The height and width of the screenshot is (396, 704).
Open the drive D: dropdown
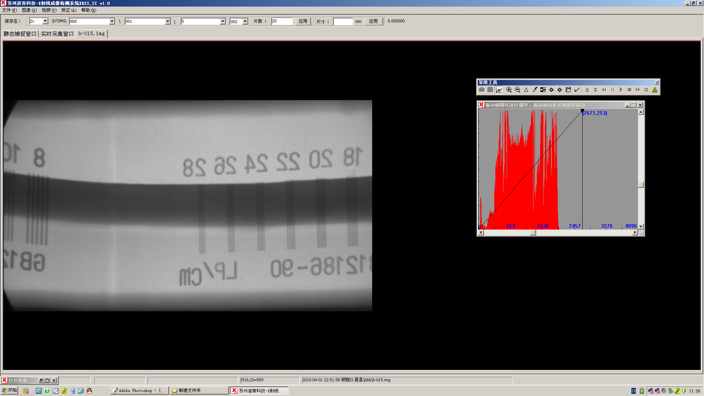pyautogui.click(x=45, y=21)
